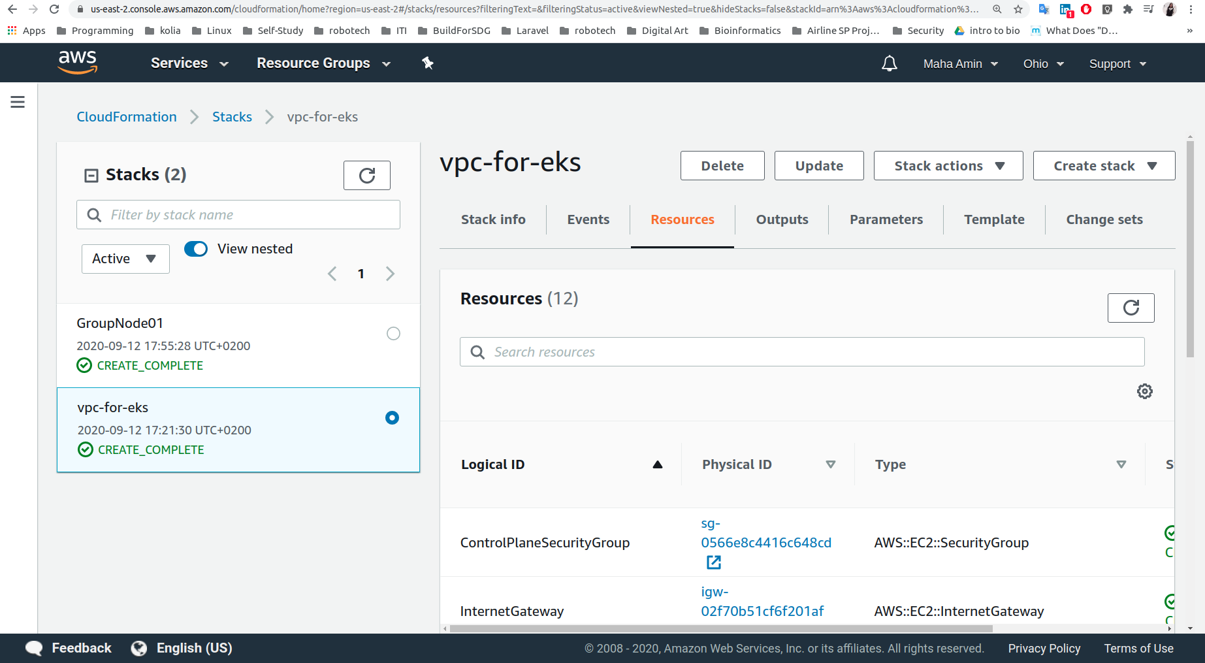This screenshot has height=663, width=1205.
Task: Go to previous stacks page
Action: pyautogui.click(x=332, y=274)
